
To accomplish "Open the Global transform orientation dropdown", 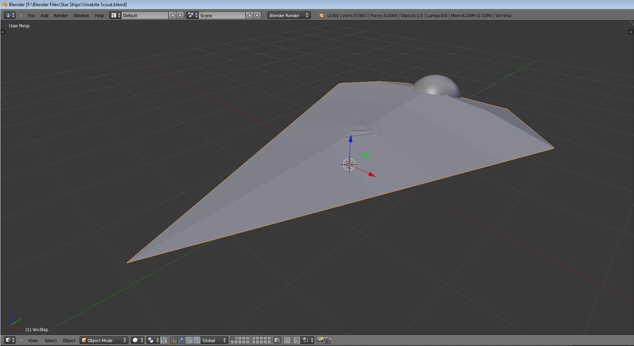I will pos(214,341).
